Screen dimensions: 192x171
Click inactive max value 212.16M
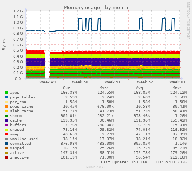click(178, 157)
